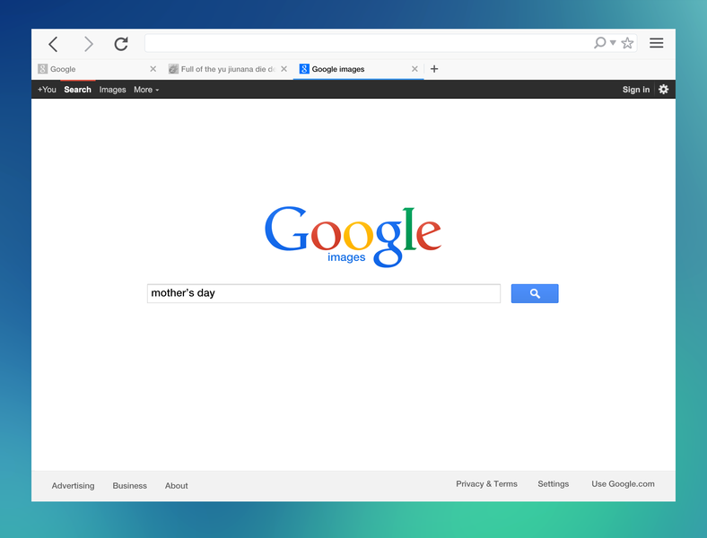Image resolution: width=707 pixels, height=538 pixels.
Task: Go back with the browser back arrow
Action: 53,44
